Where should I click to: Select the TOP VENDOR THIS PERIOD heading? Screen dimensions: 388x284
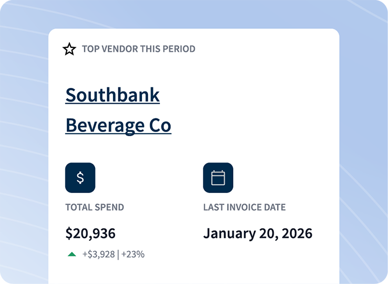click(138, 49)
